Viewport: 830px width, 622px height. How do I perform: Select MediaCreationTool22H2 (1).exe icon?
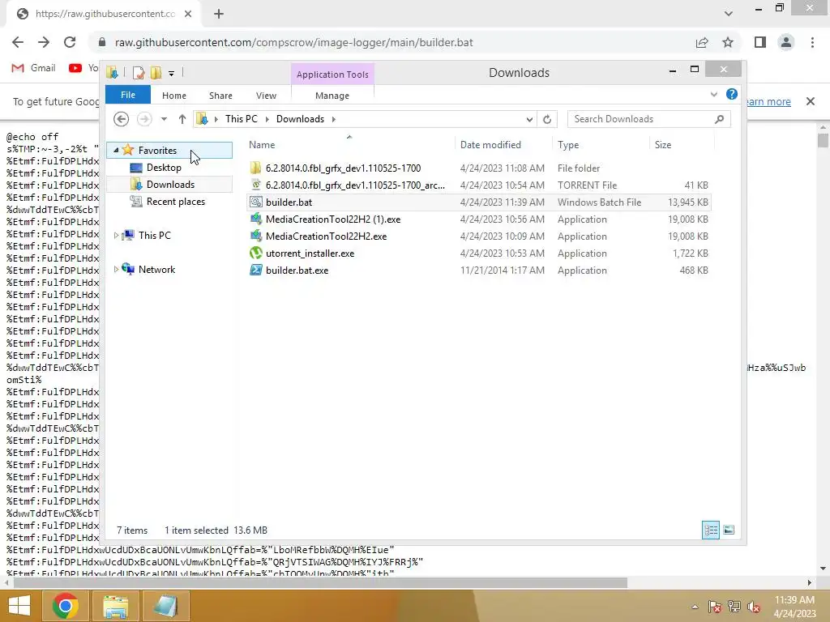[255, 219]
